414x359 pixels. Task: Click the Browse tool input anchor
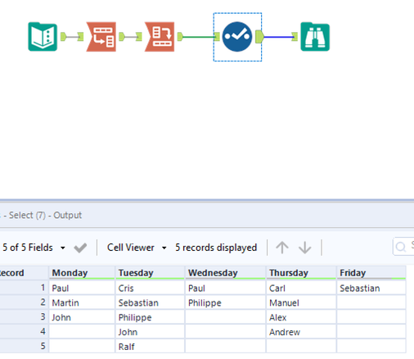tap(295, 37)
